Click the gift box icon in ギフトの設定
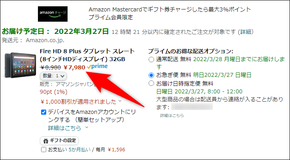290x160 pixels. [x=46, y=141]
